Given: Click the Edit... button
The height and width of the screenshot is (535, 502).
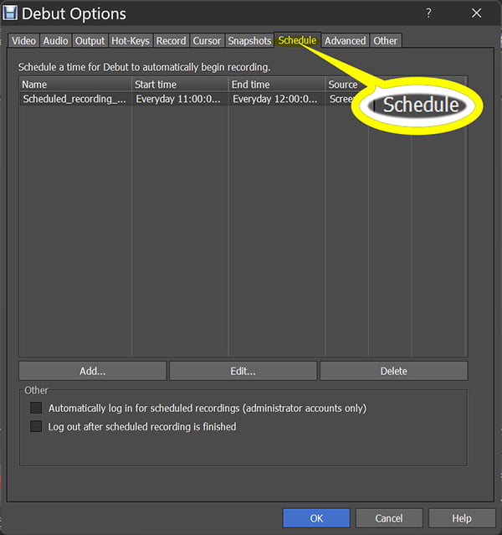Looking at the screenshot, I should point(243,371).
